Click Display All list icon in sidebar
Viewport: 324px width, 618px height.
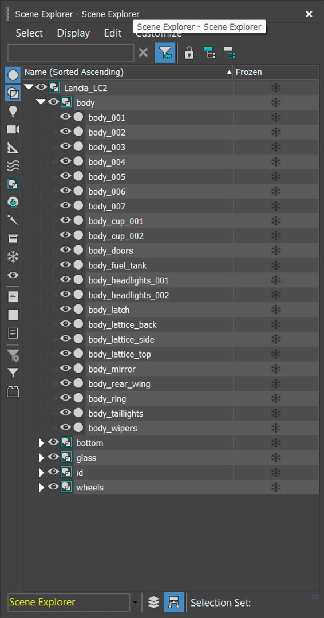13,297
